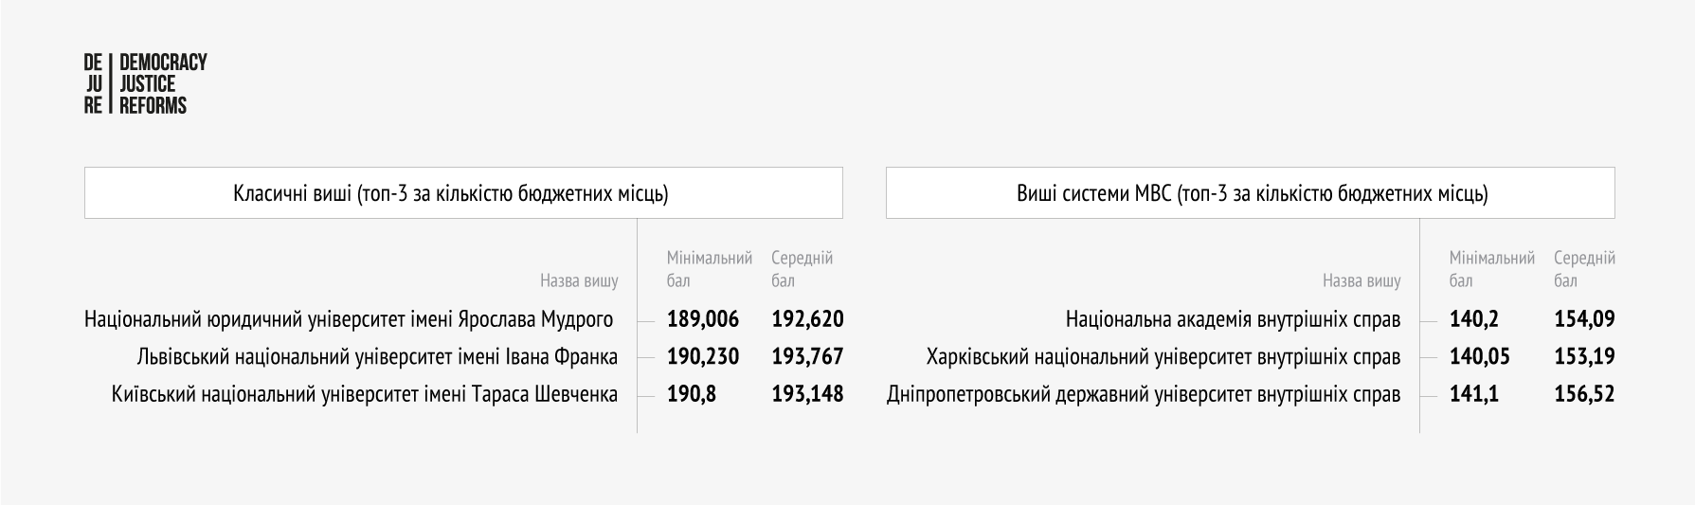Click 'Львівський національний університет імені Івана Франка'
This screenshot has width=1695, height=505.
pos(377,357)
